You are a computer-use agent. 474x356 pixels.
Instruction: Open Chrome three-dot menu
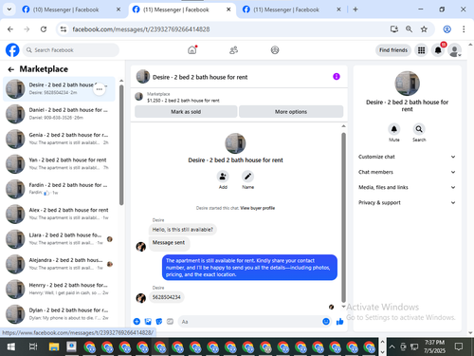(x=464, y=29)
